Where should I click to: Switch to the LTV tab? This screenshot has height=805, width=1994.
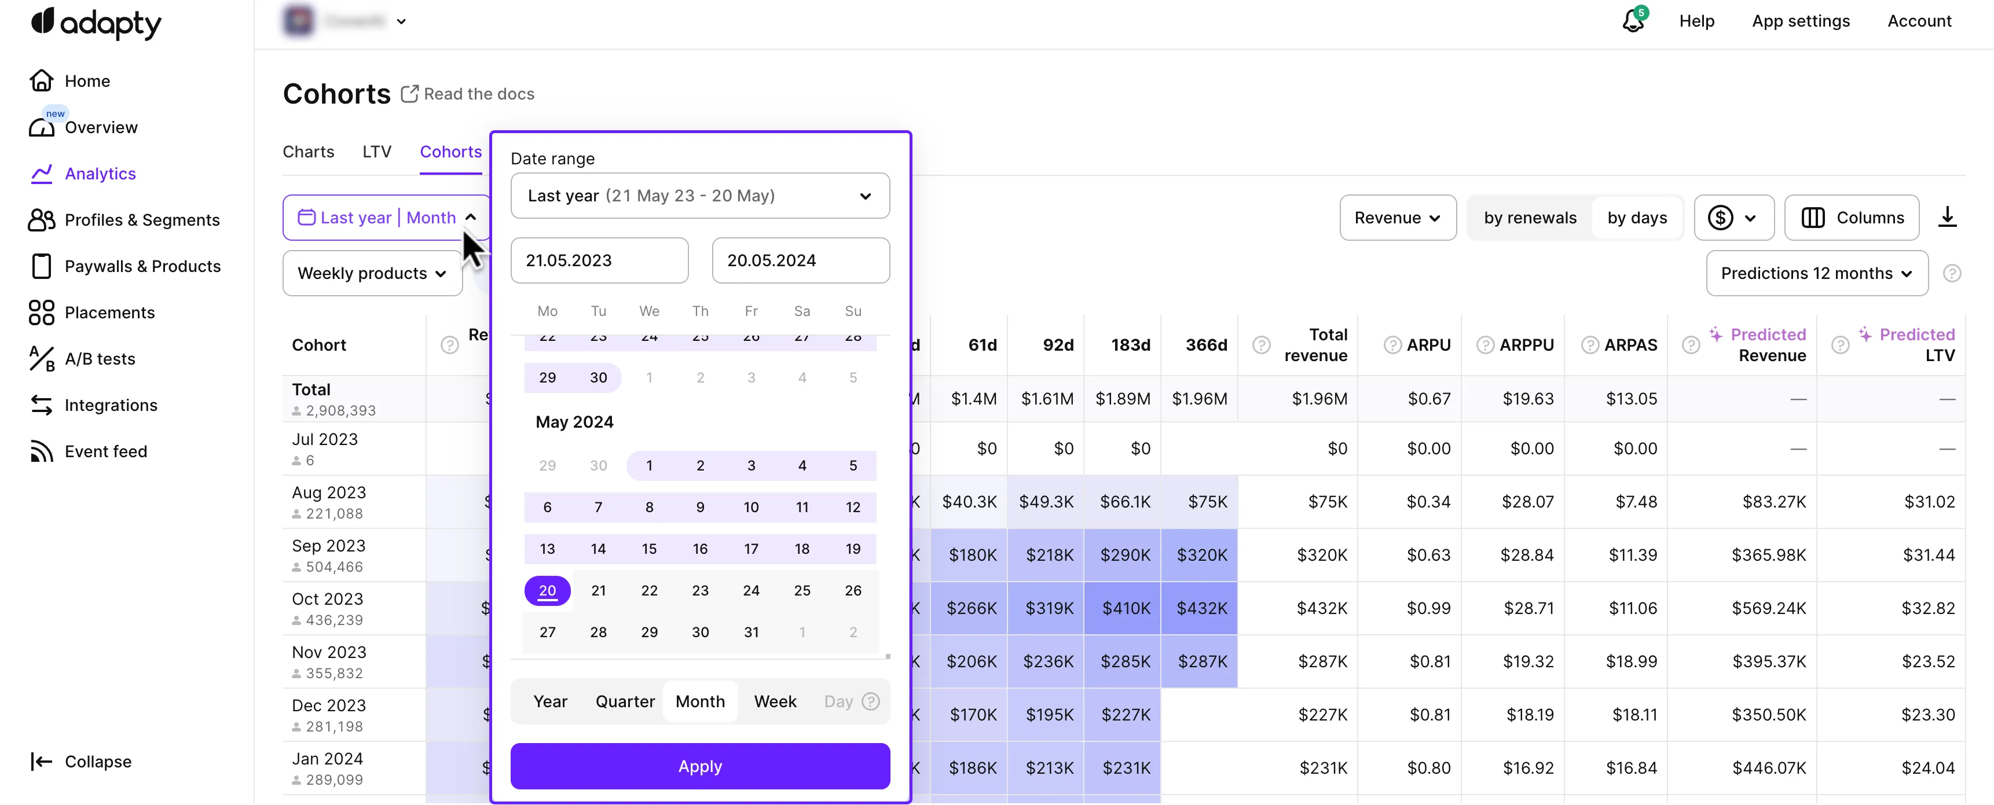[376, 152]
